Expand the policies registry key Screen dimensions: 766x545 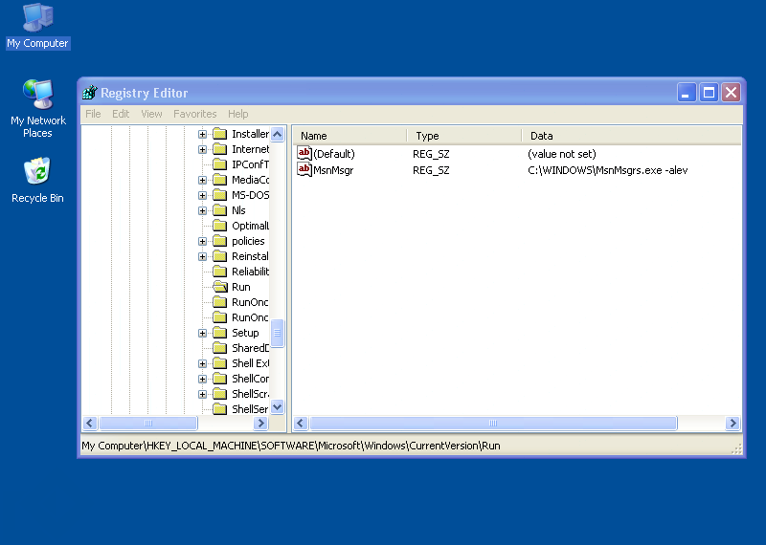(x=202, y=241)
